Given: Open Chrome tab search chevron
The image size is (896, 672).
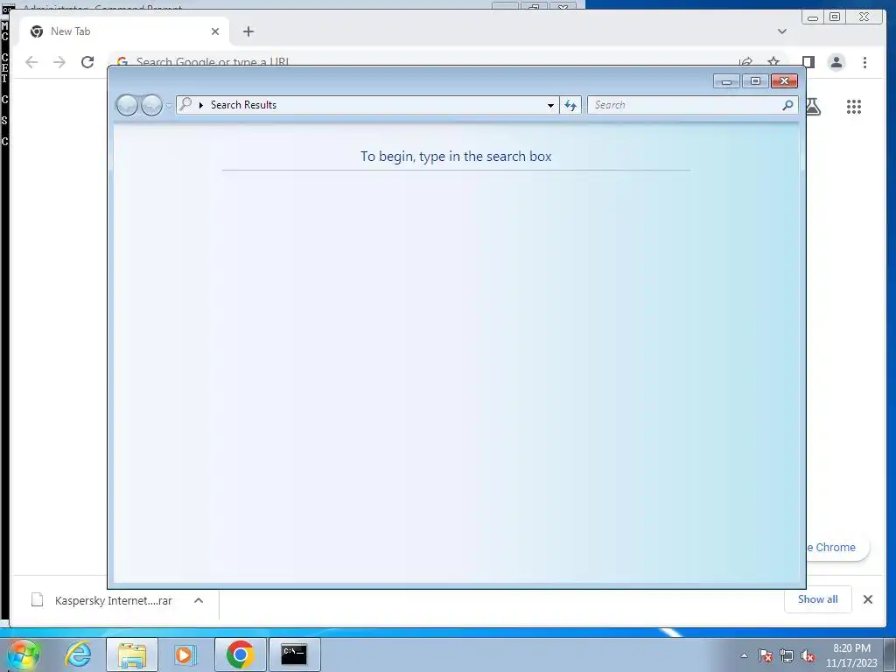Looking at the screenshot, I should coord(782,31).
